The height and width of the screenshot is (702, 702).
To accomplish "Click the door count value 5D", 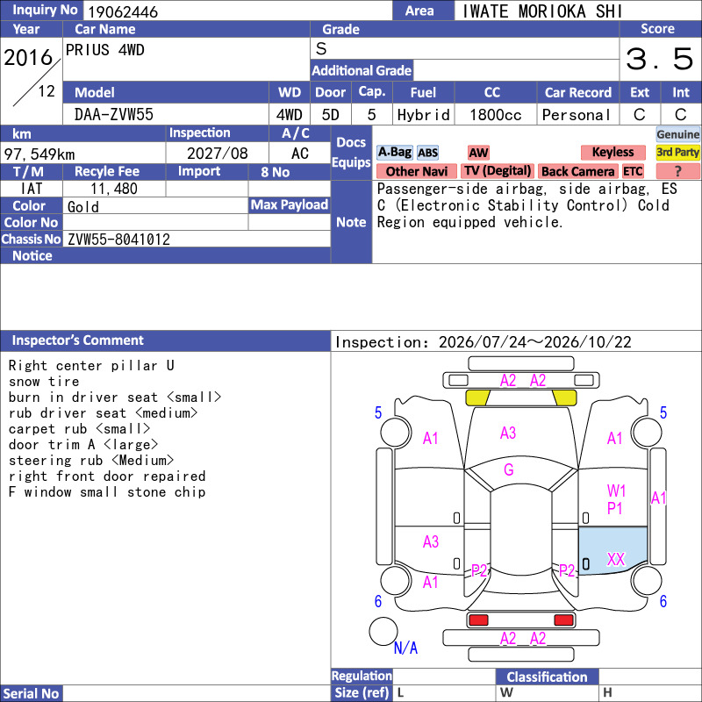I will point(331,115).
